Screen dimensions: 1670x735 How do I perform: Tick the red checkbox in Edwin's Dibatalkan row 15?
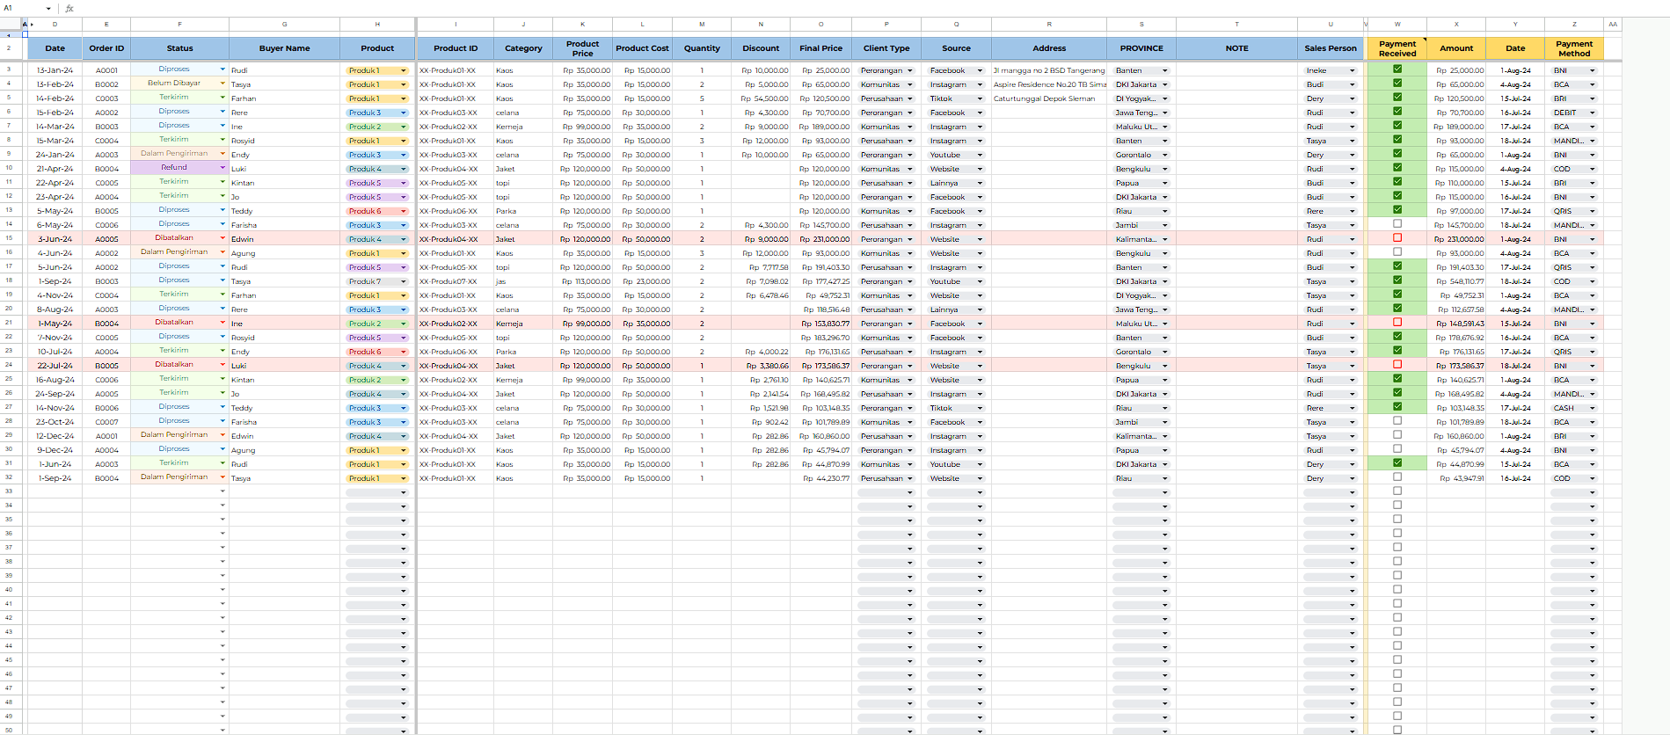click(x=1397, y=238)
